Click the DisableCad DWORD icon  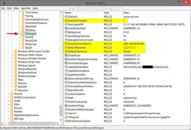[66, 55]
